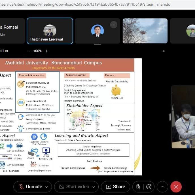This screenshot has height=195, width=195.
Task: Select the cherry blossom participant tile
Action: 145,31
